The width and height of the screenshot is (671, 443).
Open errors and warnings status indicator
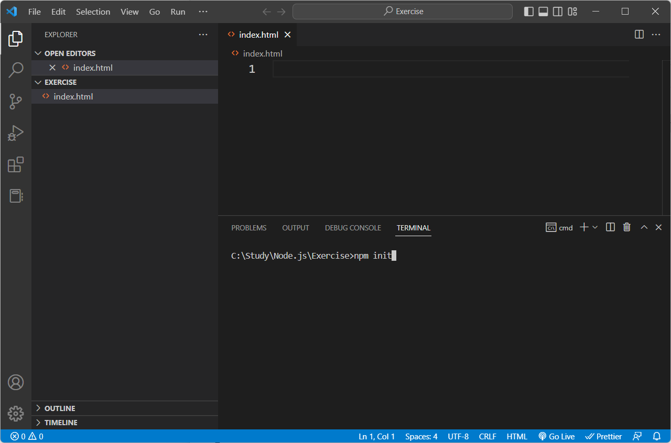coord(27,436)
